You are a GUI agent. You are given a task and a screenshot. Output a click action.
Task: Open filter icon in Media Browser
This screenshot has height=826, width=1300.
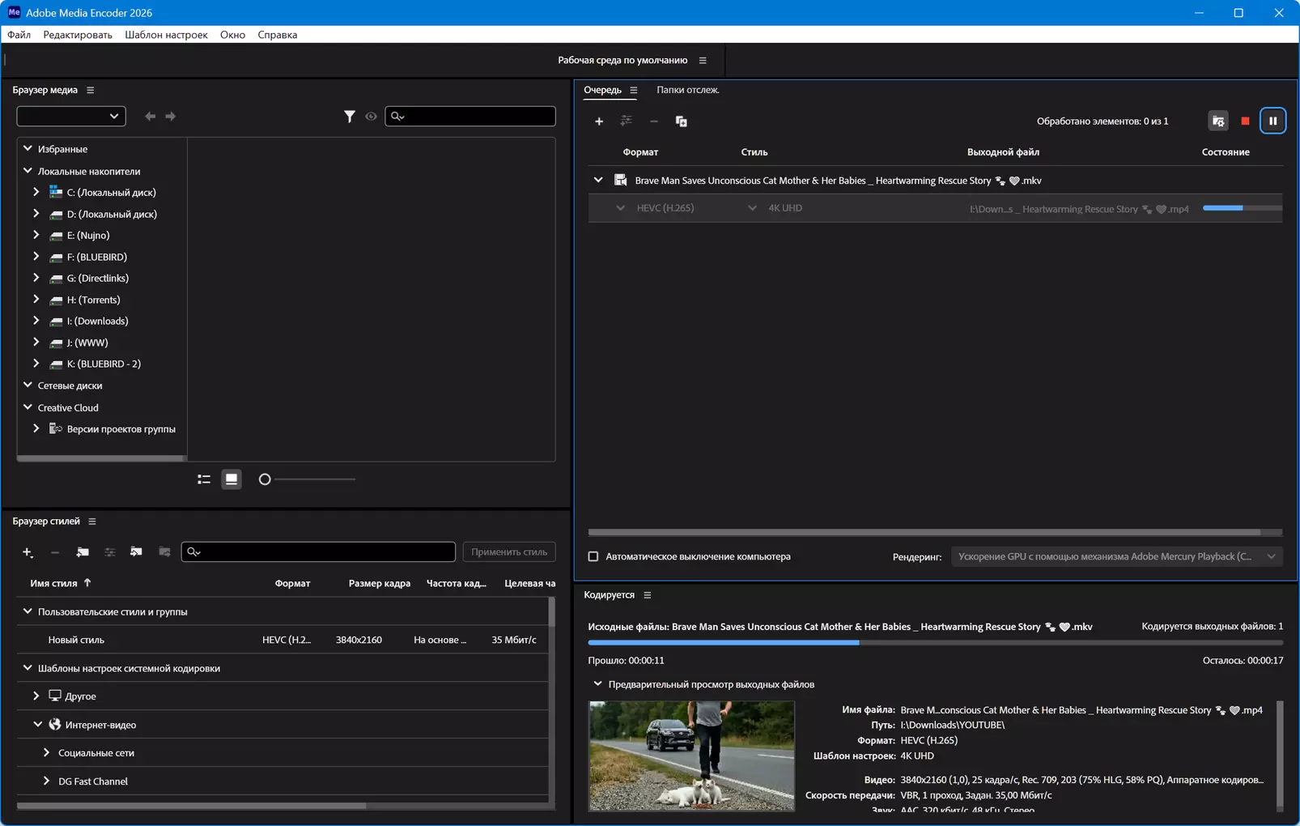pyautogui.click(x=349, y=117)
